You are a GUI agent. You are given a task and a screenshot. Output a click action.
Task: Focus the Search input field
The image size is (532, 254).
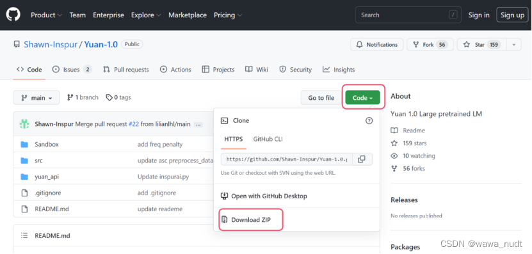click(x=408, y=15)
